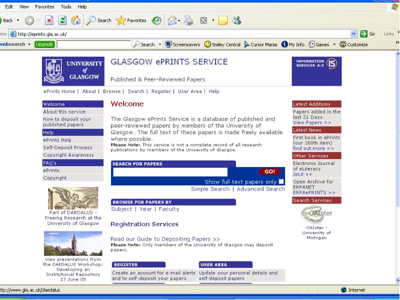This screenshot has width=400, height=300.
Task: Open the Back button history dropdown arrow
Action: pyautogui.click(x=18, y=20)
